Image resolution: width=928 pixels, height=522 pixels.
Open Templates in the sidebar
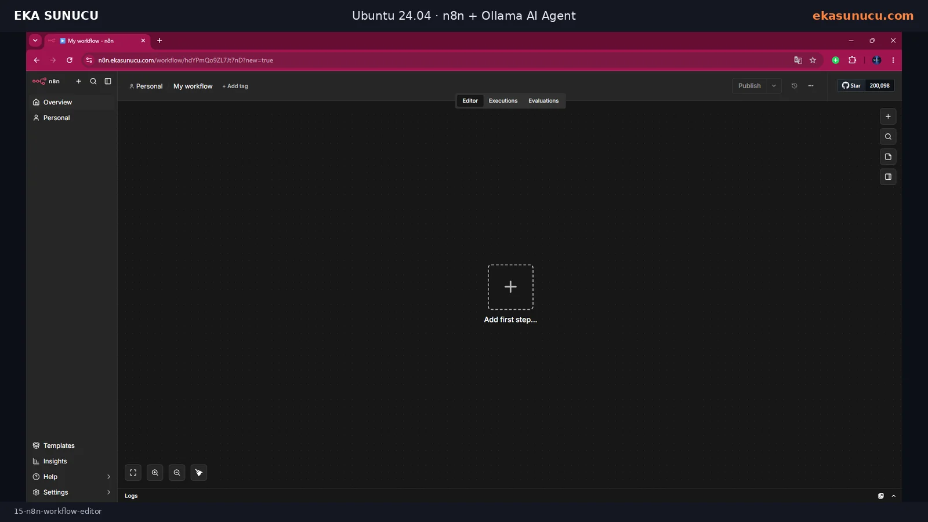tap(71, 445)
